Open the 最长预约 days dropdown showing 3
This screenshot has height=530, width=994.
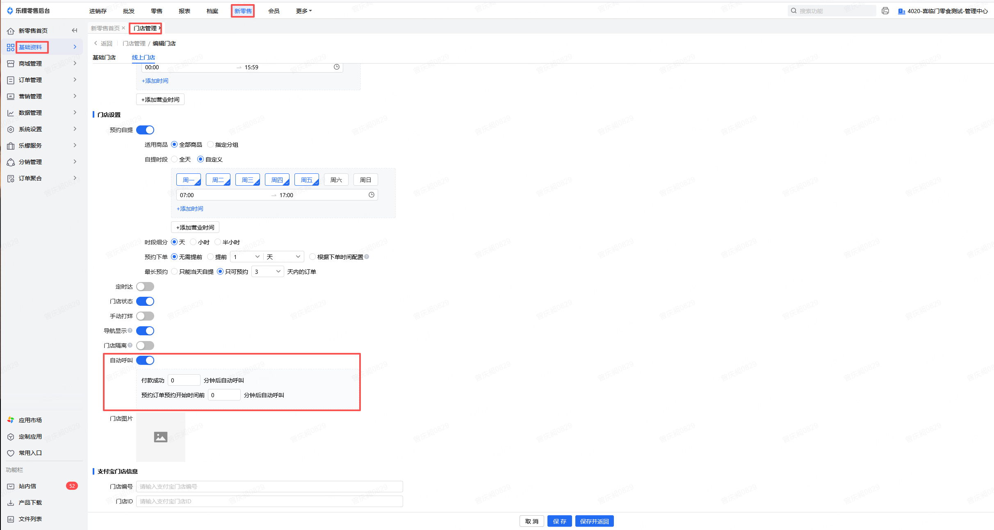point(267,272)
